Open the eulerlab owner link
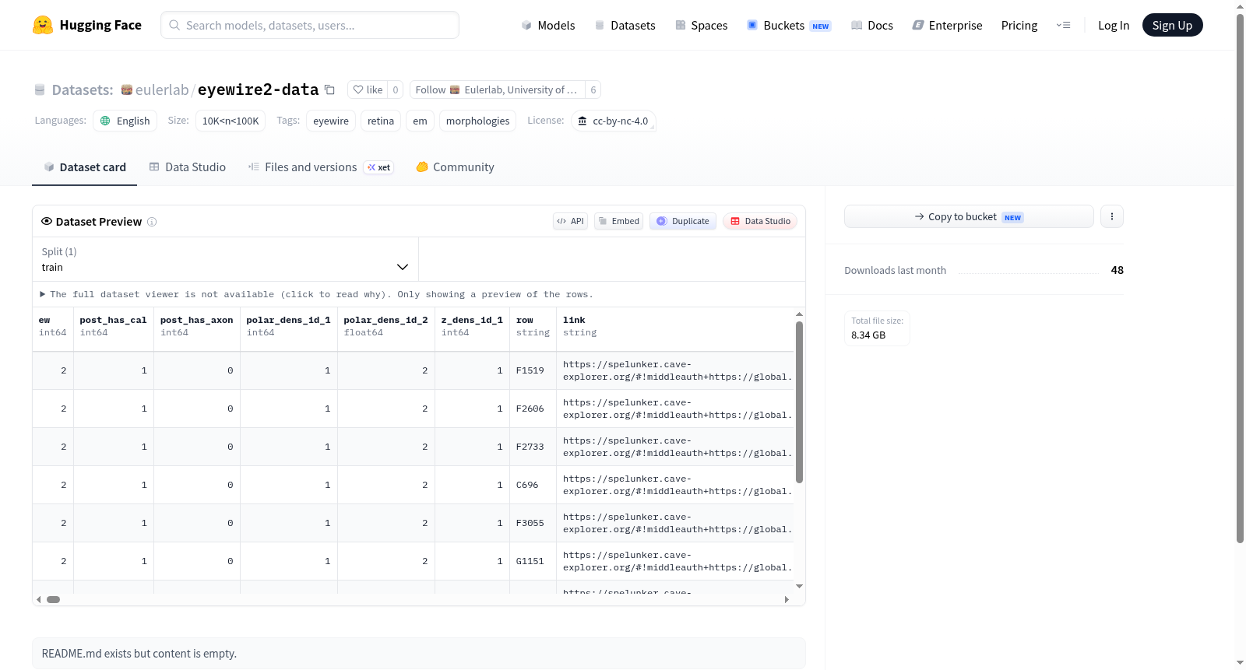Image resolution: width=1246 pixels, height=670 pixels. (162, 89)
